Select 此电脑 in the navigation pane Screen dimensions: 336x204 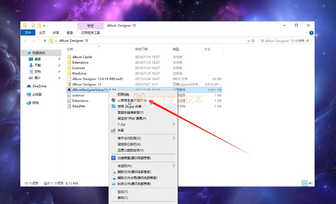(x=37, y=94)
